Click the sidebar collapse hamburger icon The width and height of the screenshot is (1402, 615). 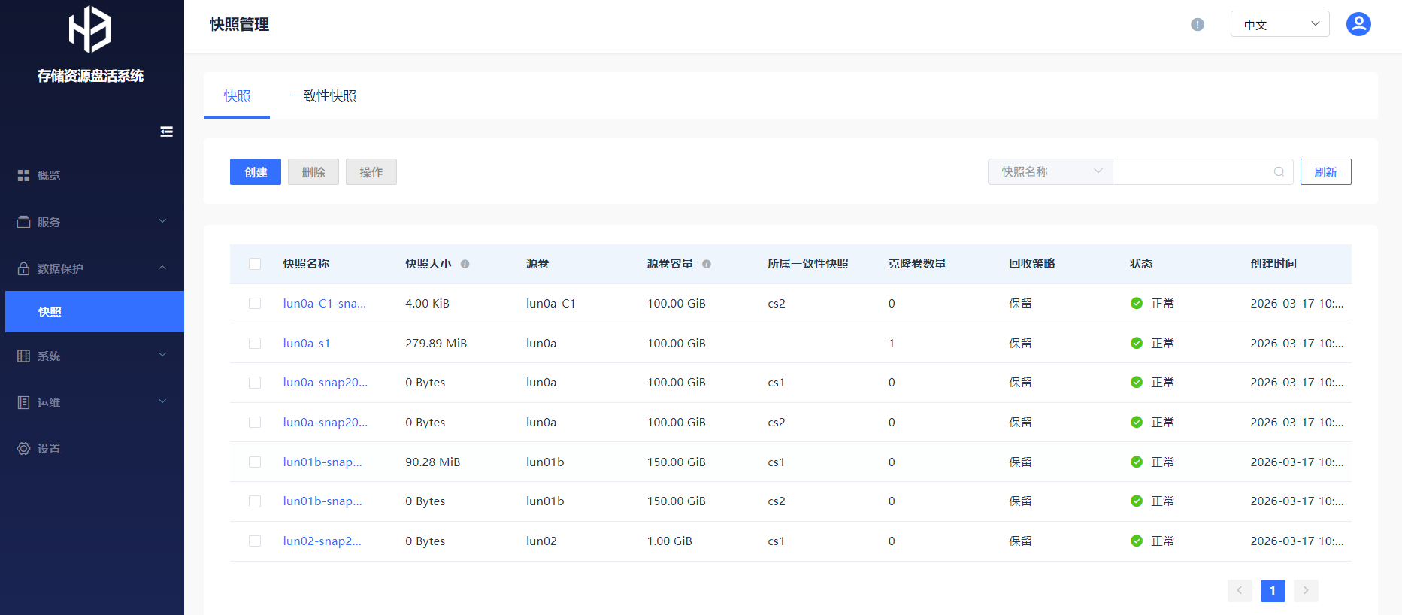click(x=166, y=132)
